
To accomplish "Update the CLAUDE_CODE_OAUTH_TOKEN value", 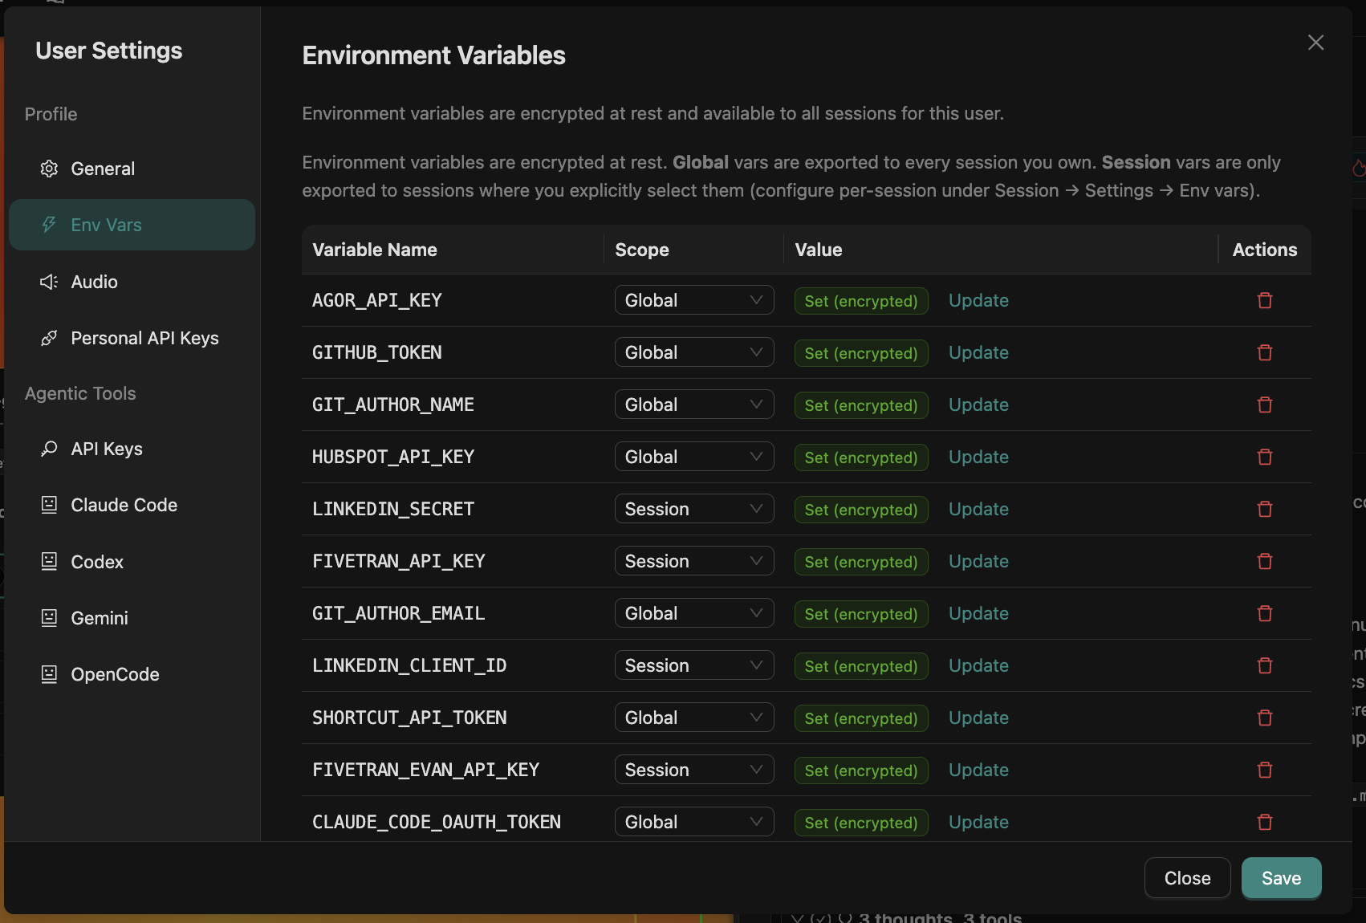I will (978, 822).
